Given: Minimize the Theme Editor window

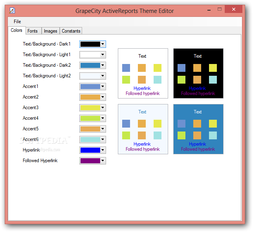Looking at the screenshot, I should tap(209, 9).
